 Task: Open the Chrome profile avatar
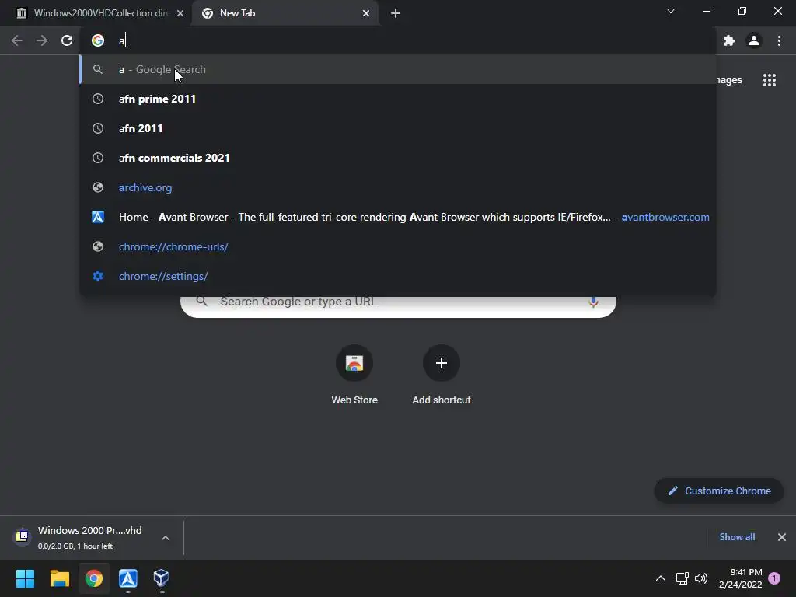[754, 40]
